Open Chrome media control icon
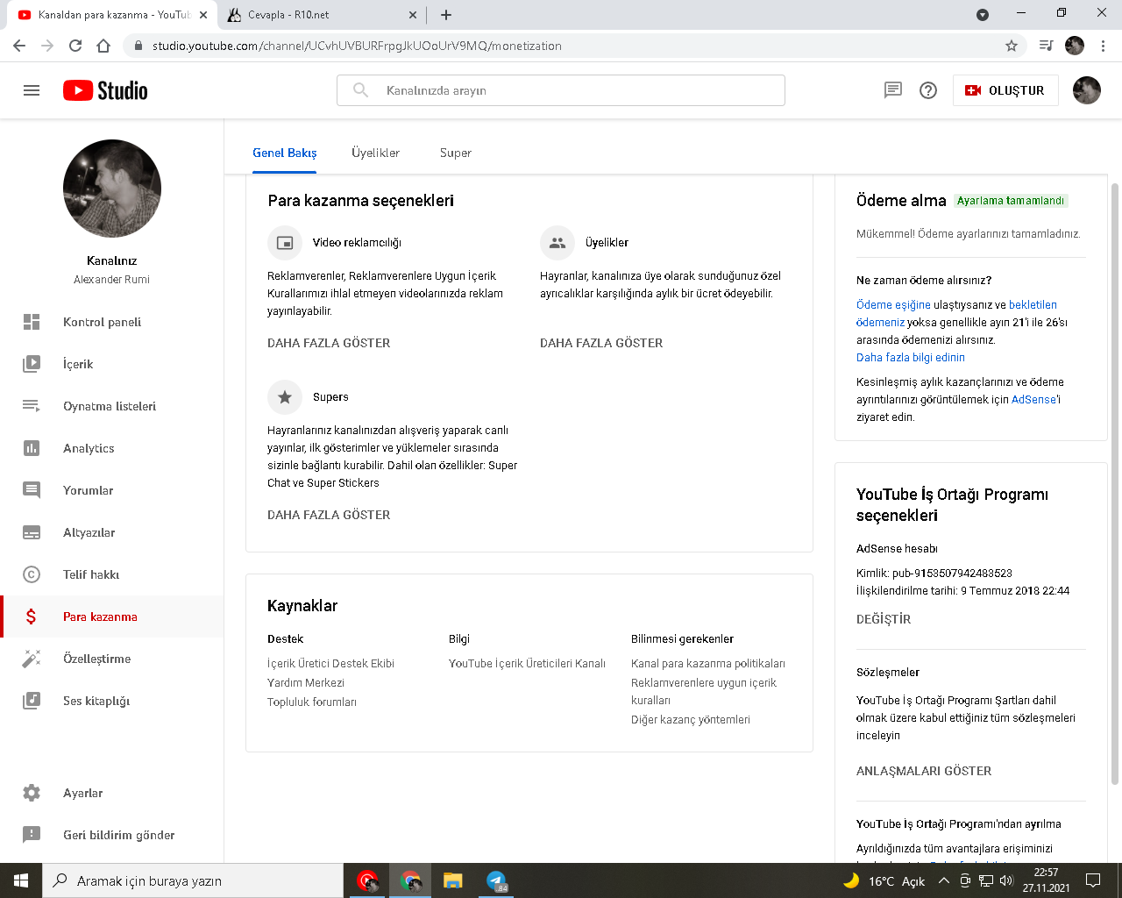Screen dimensions: 1122x898 (1046, 46)
